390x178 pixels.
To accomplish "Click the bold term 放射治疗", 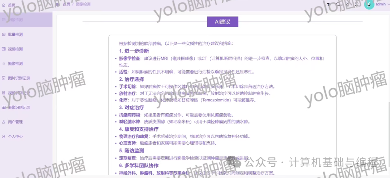I will tap(127, 94).
